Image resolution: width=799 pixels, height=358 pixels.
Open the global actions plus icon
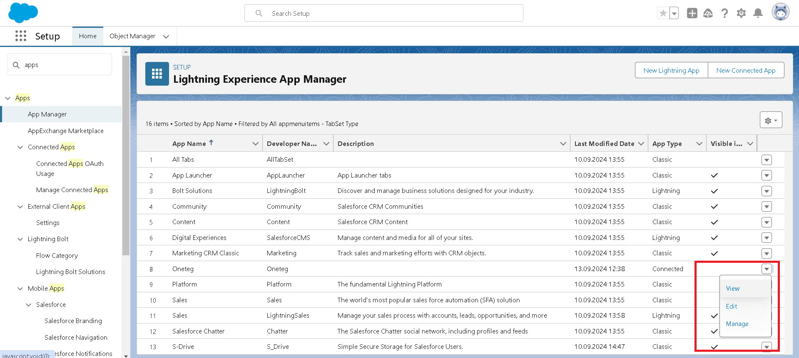pyautogui.click(x=692, y=13)
